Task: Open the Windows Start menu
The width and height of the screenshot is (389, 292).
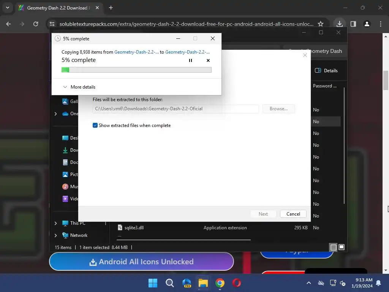Action: [153, 283]
